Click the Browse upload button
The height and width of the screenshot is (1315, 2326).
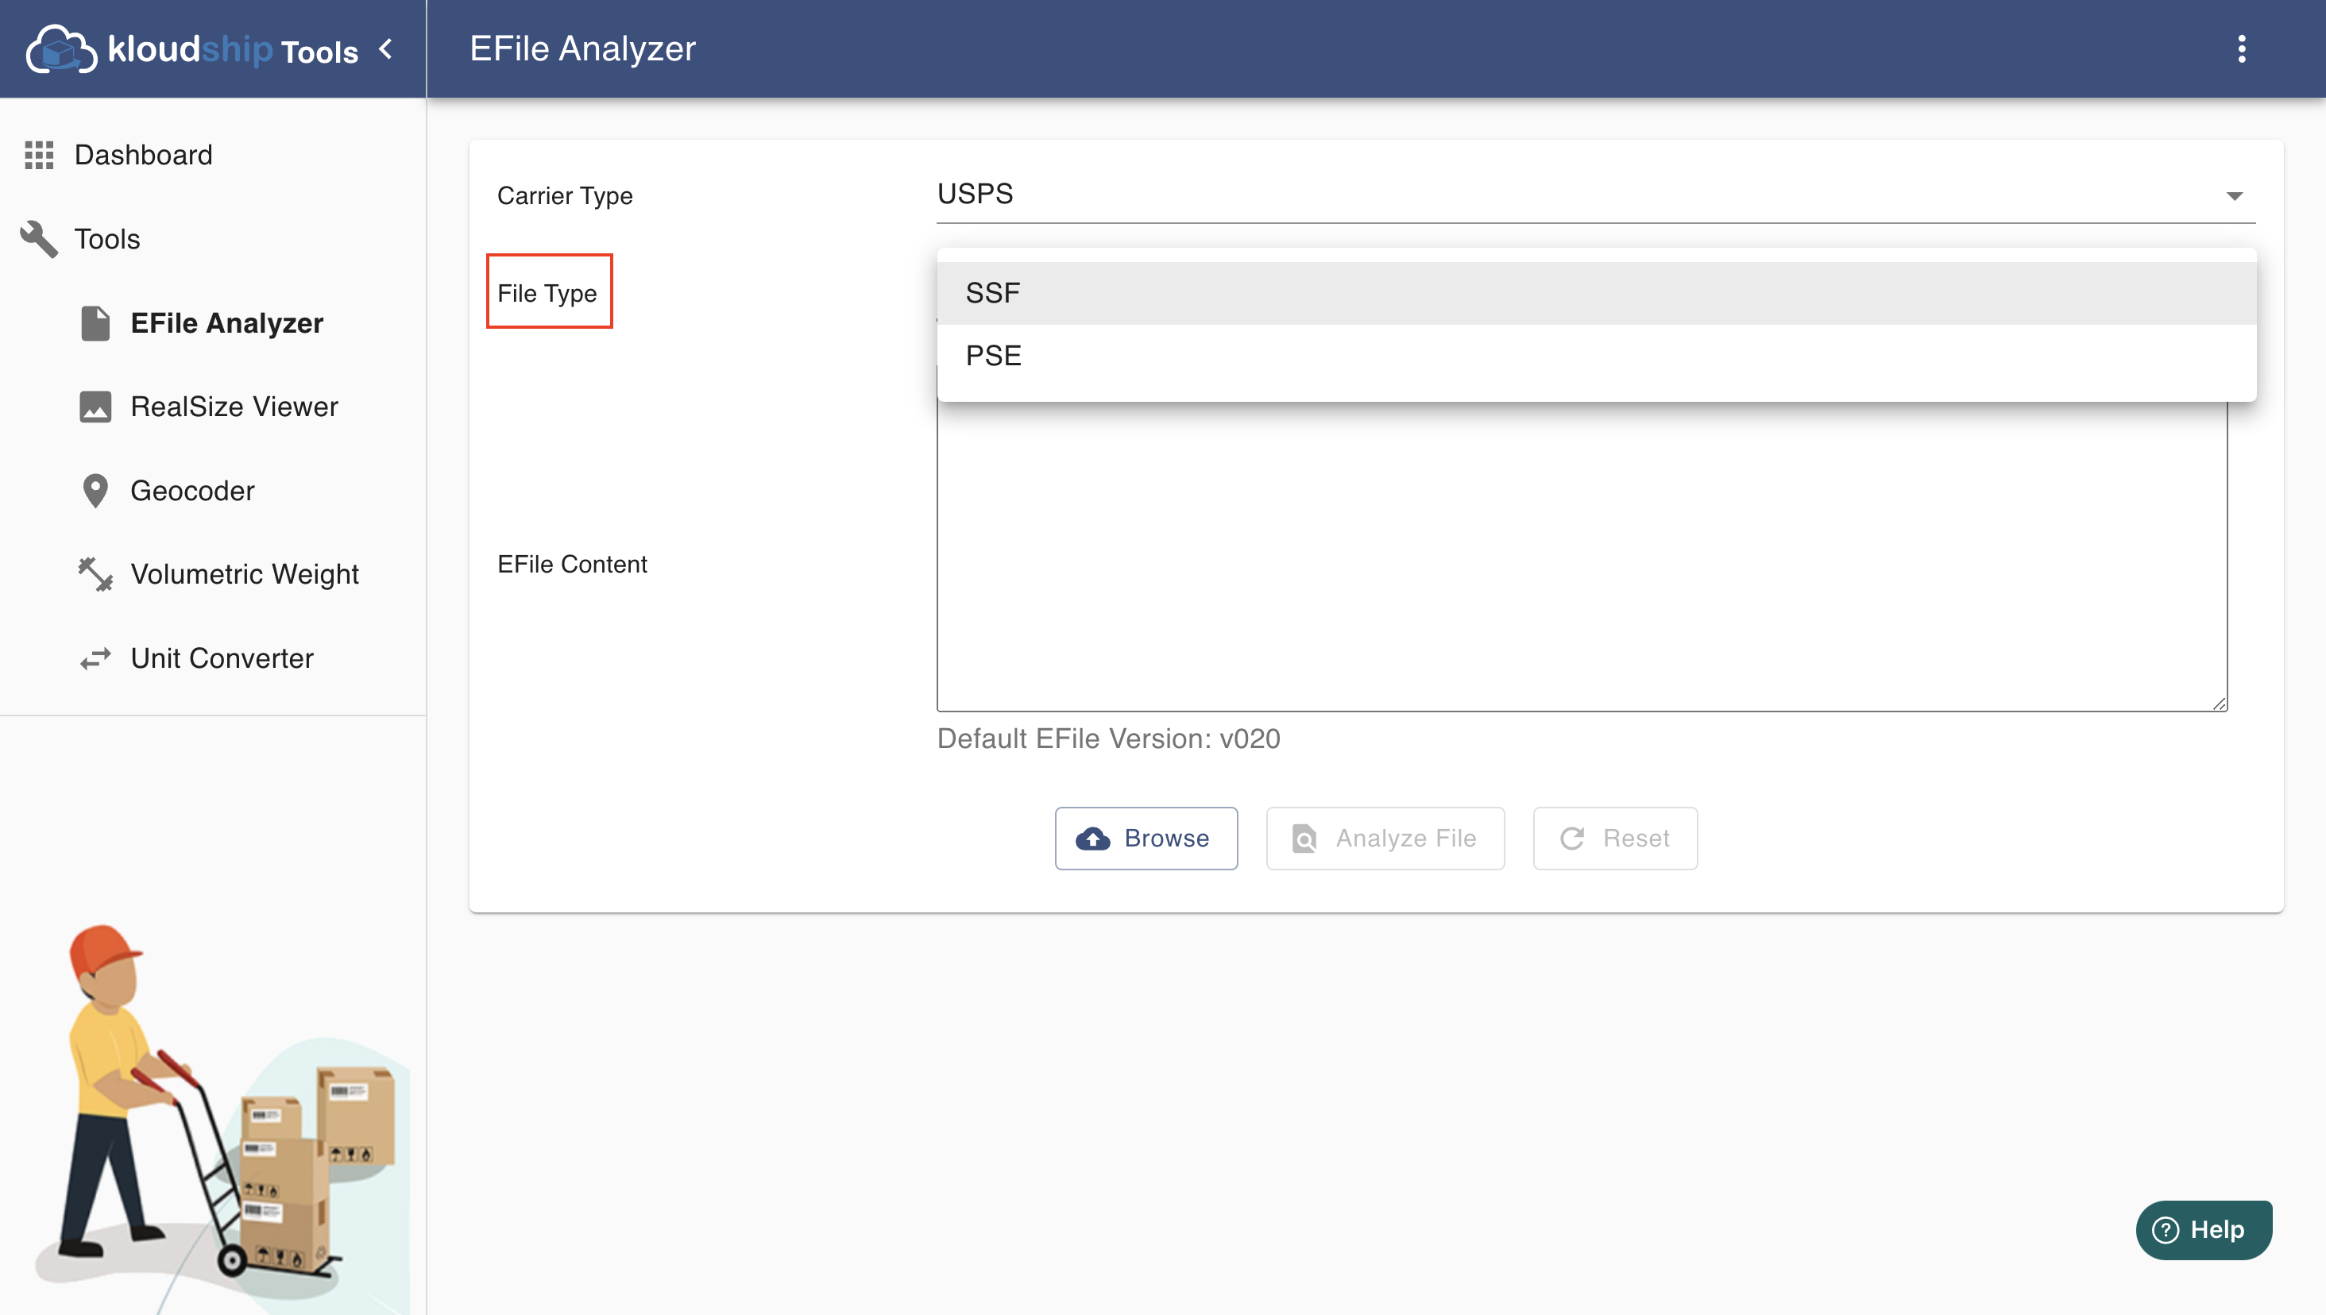(1146, 838)
